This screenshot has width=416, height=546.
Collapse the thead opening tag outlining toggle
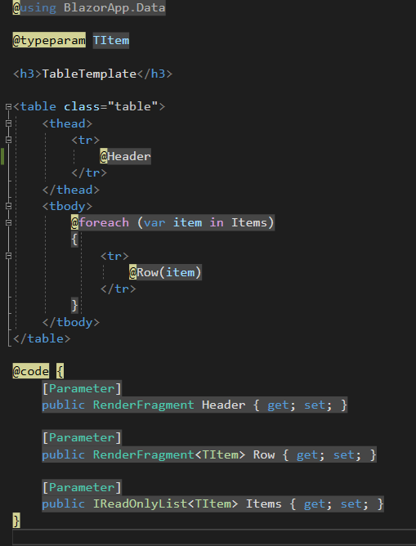[9, 123]
